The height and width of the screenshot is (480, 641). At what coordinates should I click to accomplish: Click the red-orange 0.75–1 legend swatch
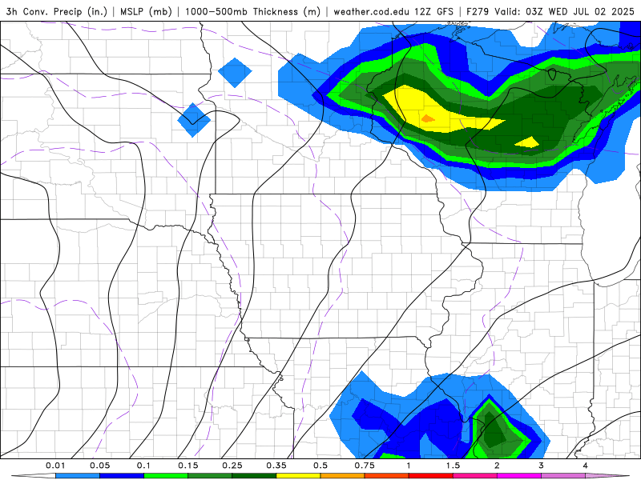pyautogui.click(x=387, y=476)
